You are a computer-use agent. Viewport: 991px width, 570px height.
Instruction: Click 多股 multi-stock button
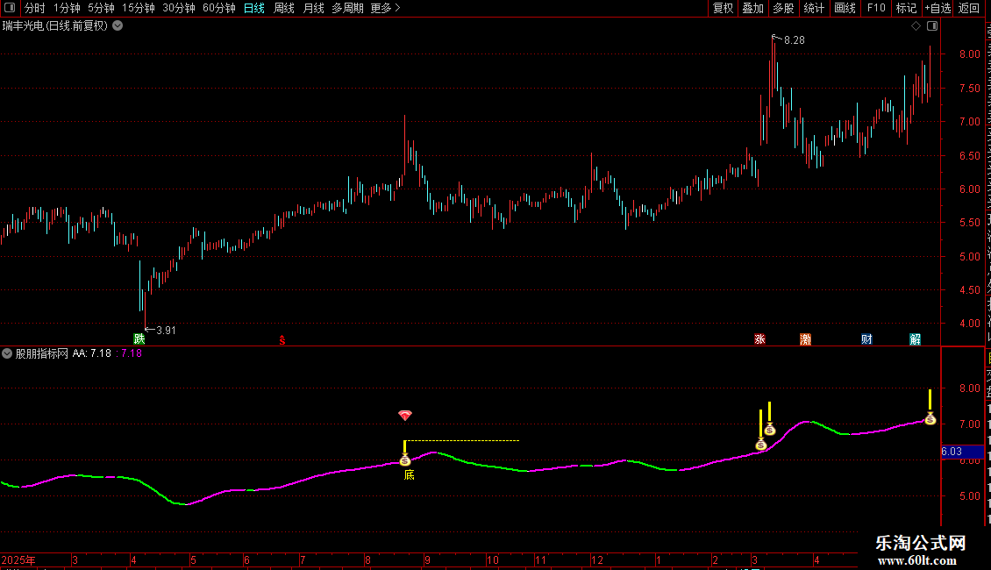click(783, 8)
